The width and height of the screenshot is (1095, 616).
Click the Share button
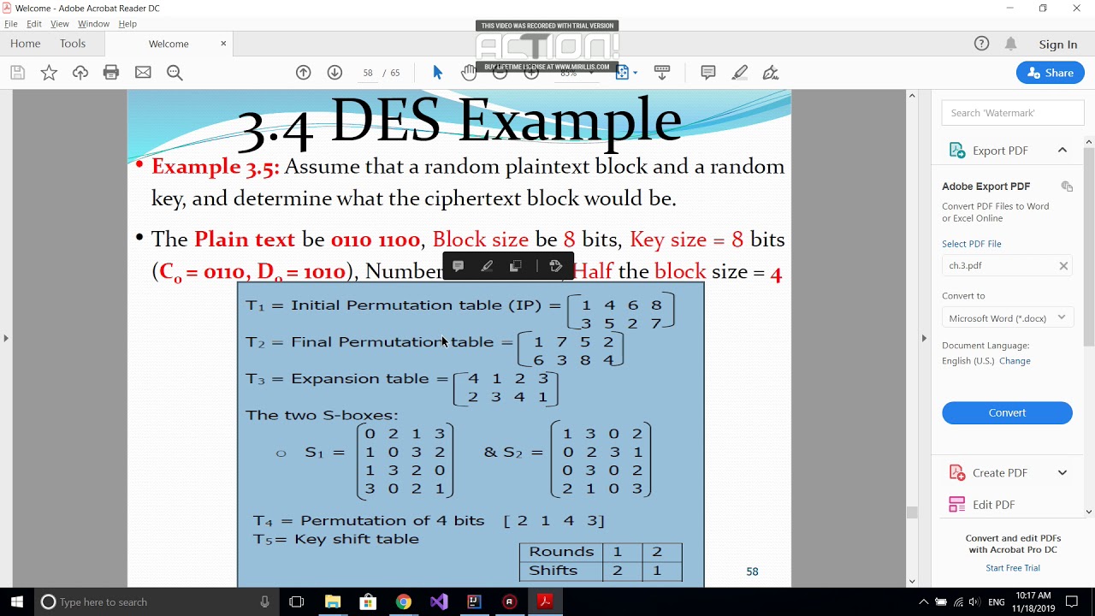pyautogui.click(x=1051, y=73)
